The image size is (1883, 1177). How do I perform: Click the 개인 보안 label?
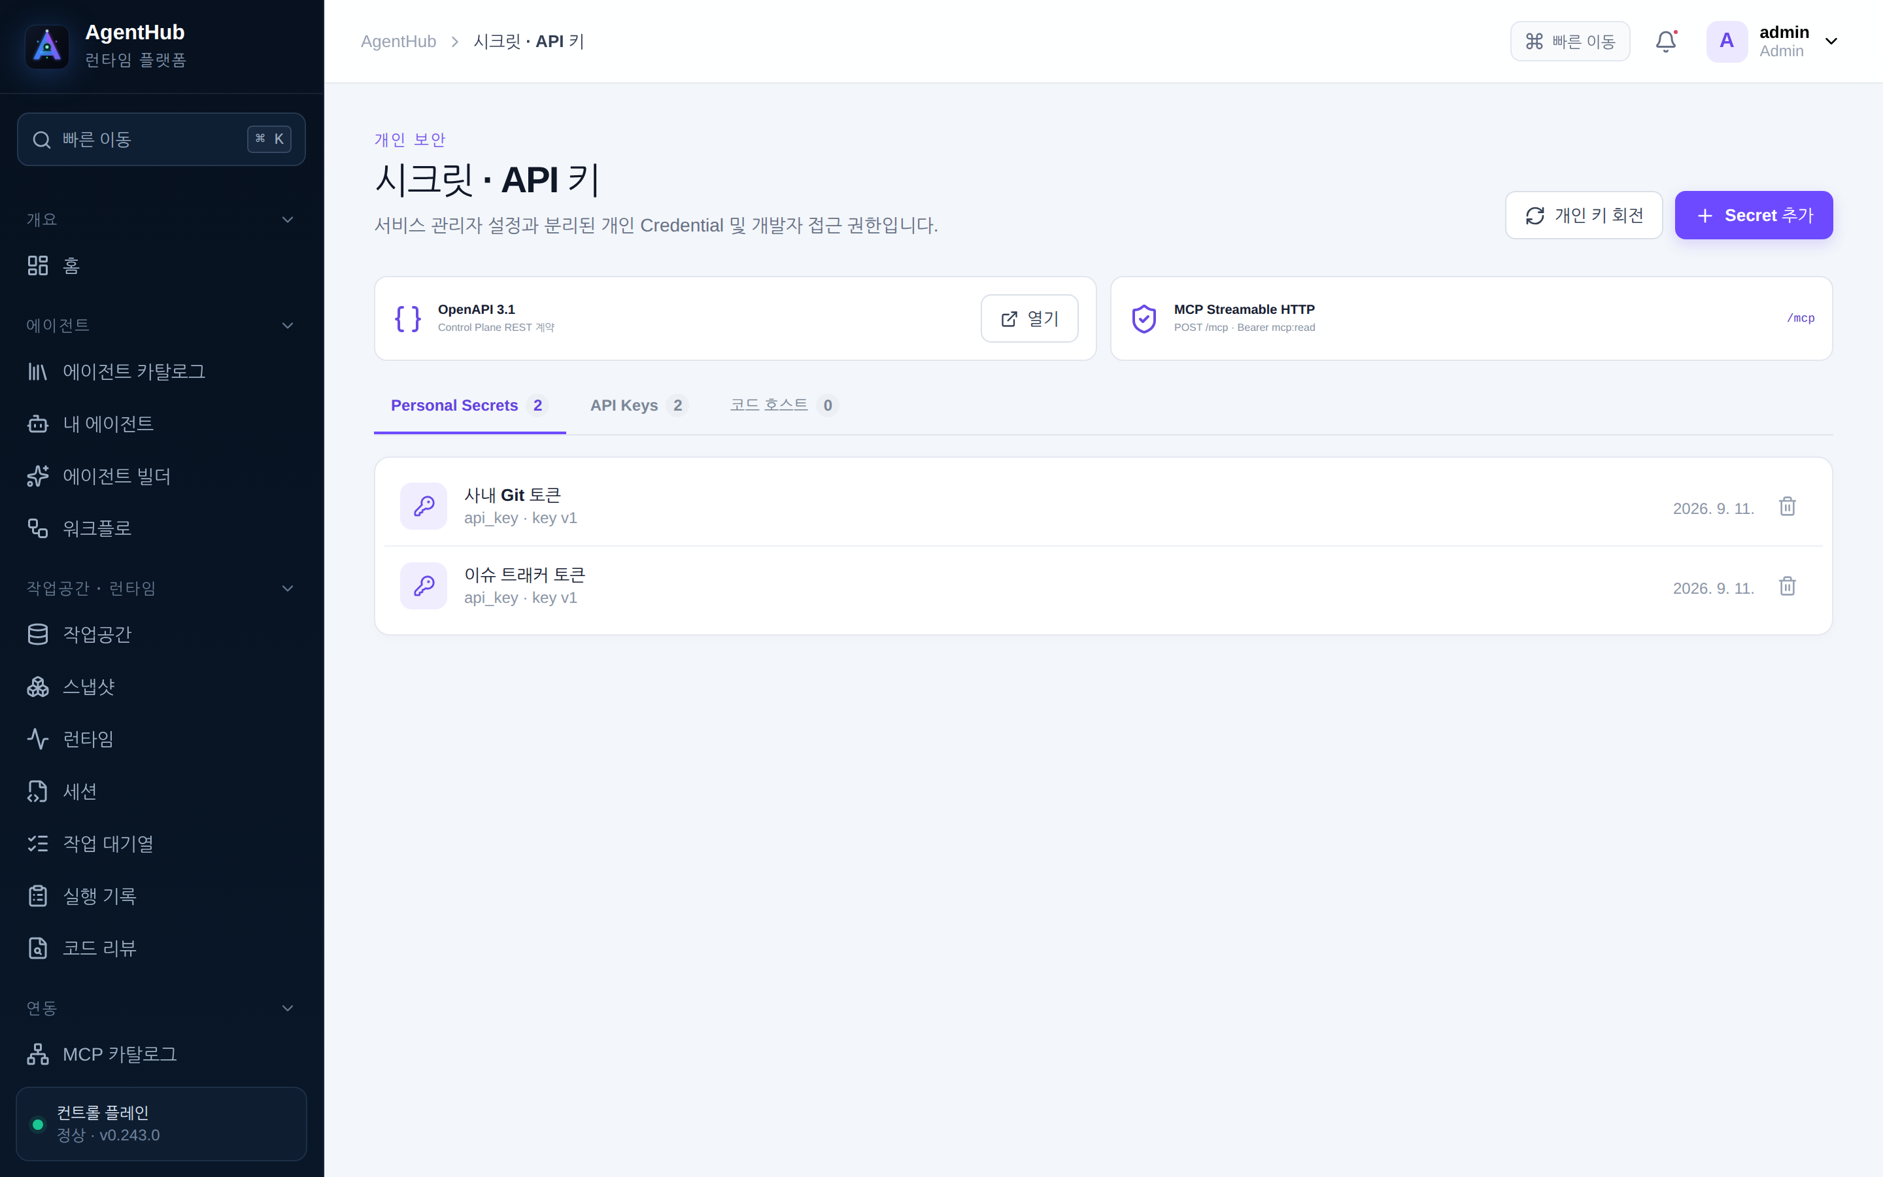pos(409,139)
